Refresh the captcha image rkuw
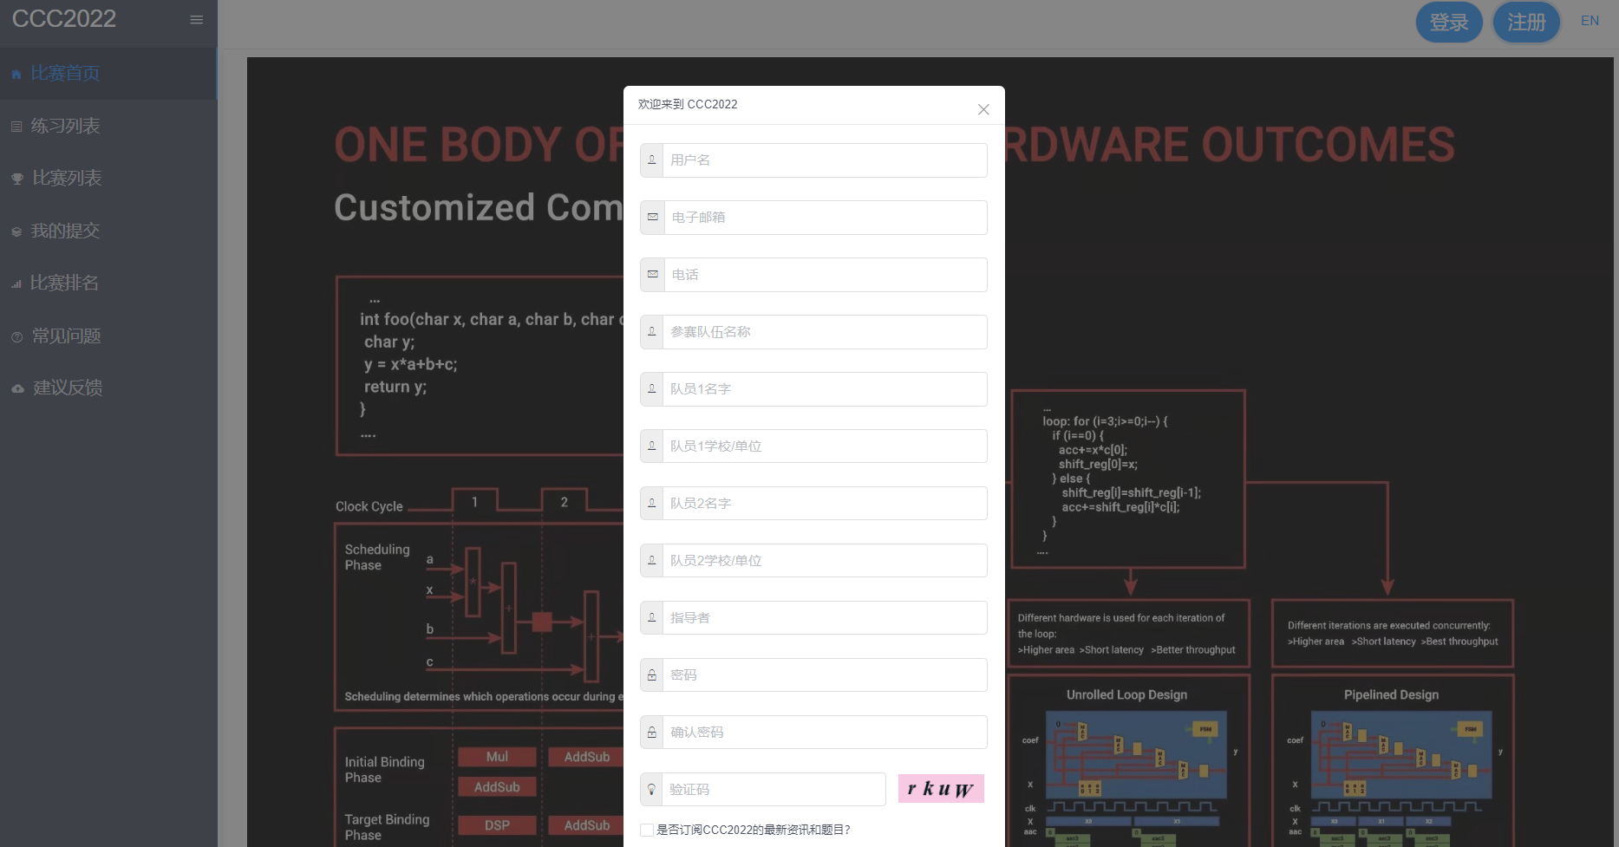Screen dimensions: 1619x847 pos(941,789)
